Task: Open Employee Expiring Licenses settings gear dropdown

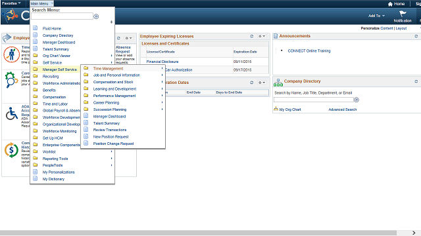Action: coord(262,36)
